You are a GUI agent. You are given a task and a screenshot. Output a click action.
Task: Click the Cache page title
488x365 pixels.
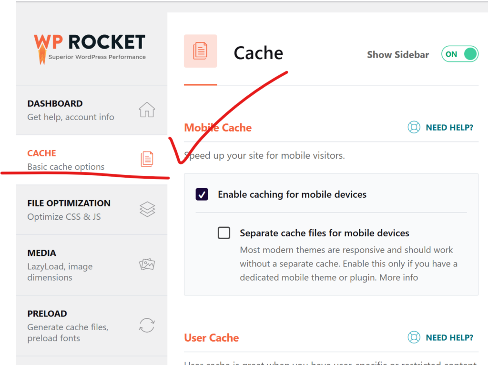click(x=258, y=53)
